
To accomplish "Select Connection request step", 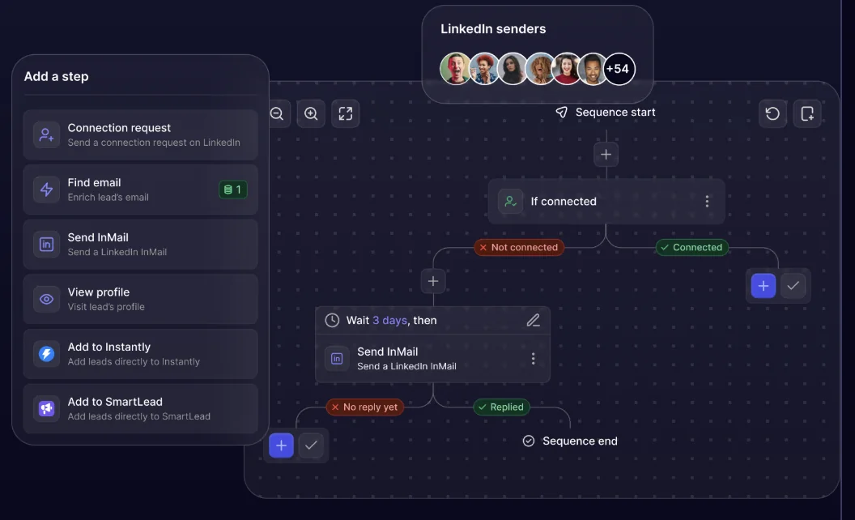I will [140, 134].
